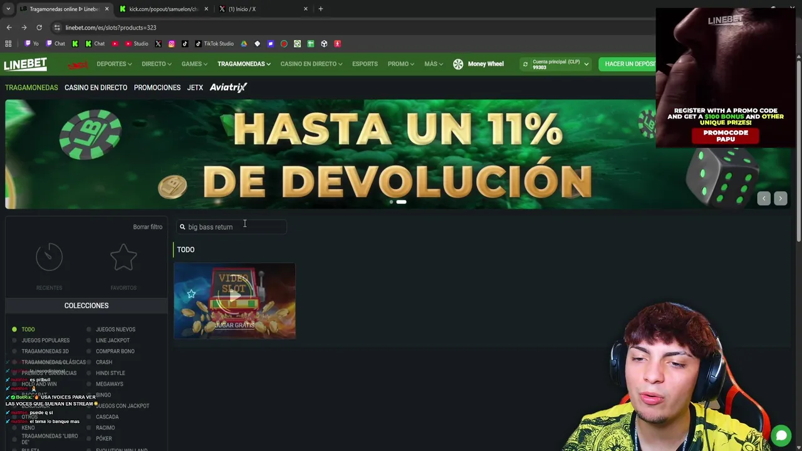Expand the Directo dropdown menu
Screen dimensions: 802x451
157,64
